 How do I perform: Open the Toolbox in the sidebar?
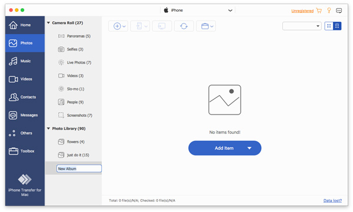(x=25, y=151)
